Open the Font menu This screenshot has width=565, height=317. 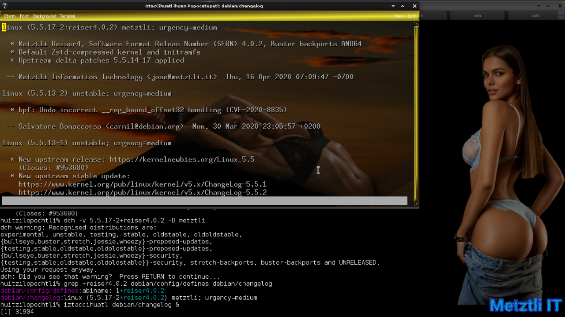24,16
